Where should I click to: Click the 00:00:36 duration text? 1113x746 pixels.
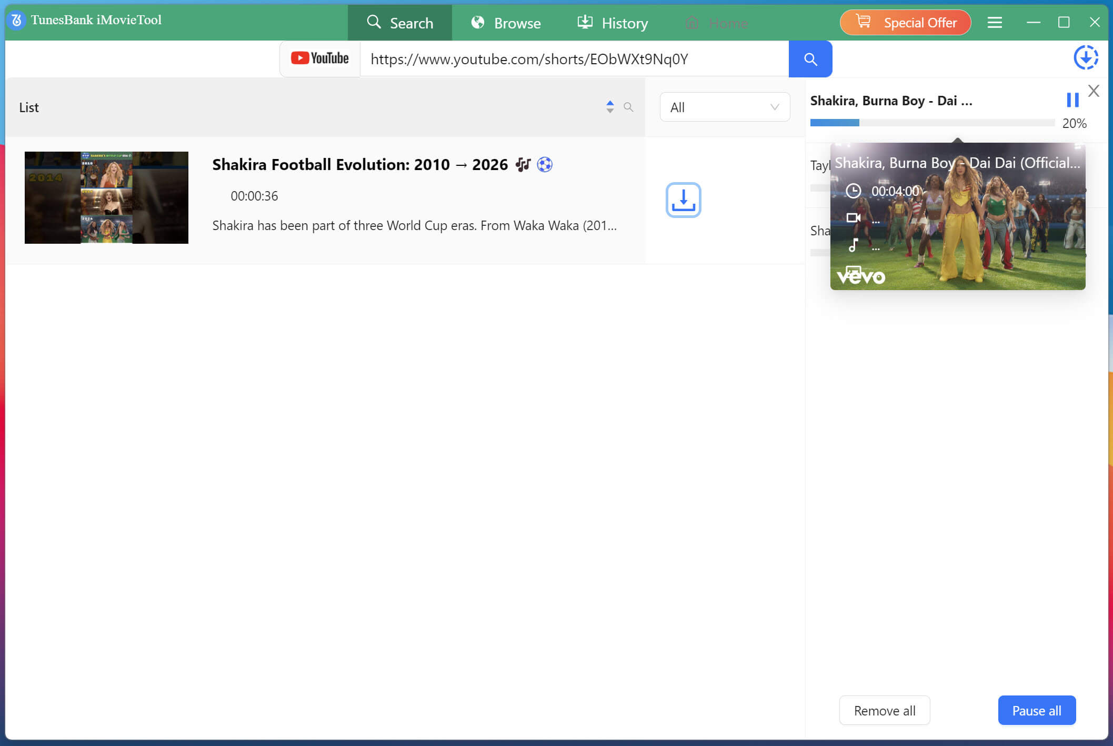[254, 196]
